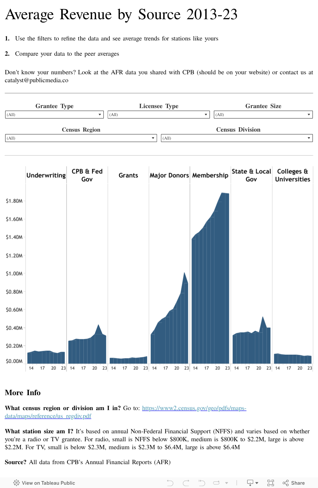Click the Colleges & Universities area chart
The width and height of the screenshot is (318, 488).
292,359
